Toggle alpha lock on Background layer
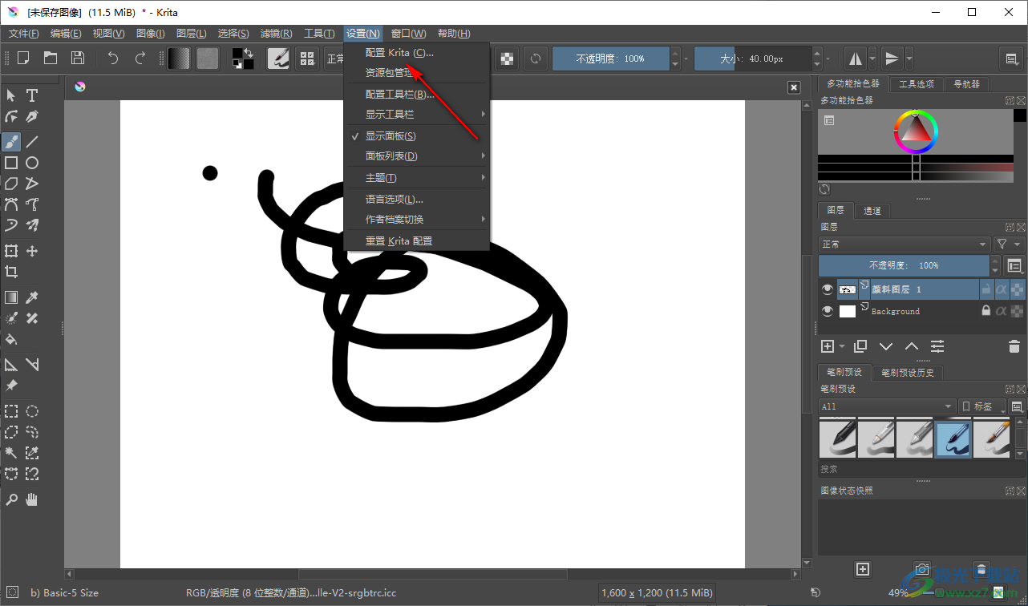 click(1017, 311)
